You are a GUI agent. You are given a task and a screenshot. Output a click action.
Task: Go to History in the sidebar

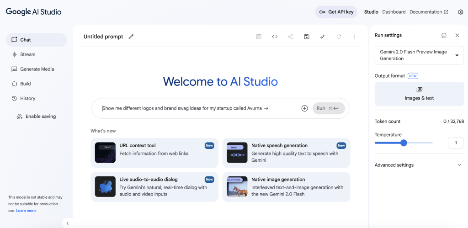point(27,98)
